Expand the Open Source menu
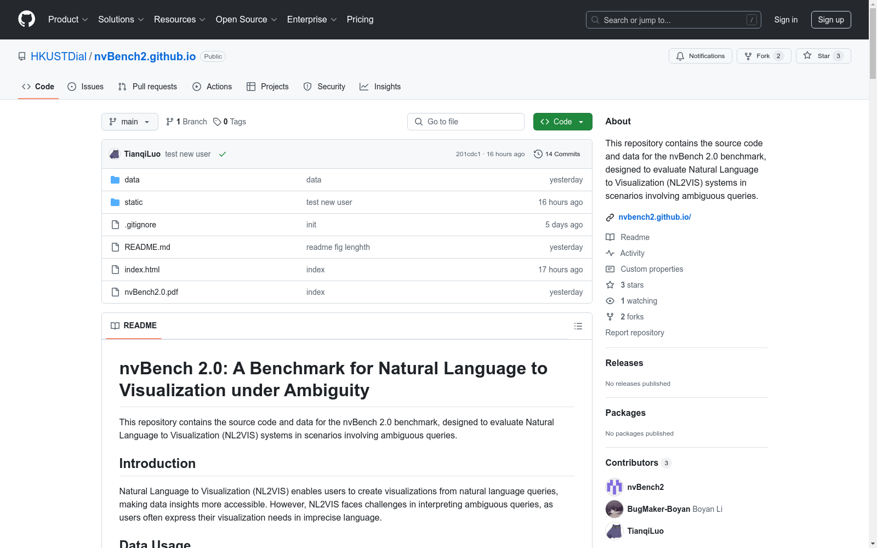 [x=247, y=20]
